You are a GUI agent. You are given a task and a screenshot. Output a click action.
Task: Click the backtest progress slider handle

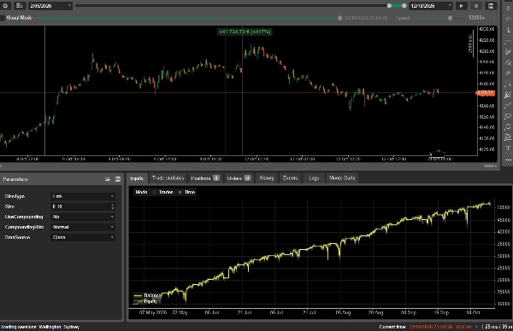[339, 18]
